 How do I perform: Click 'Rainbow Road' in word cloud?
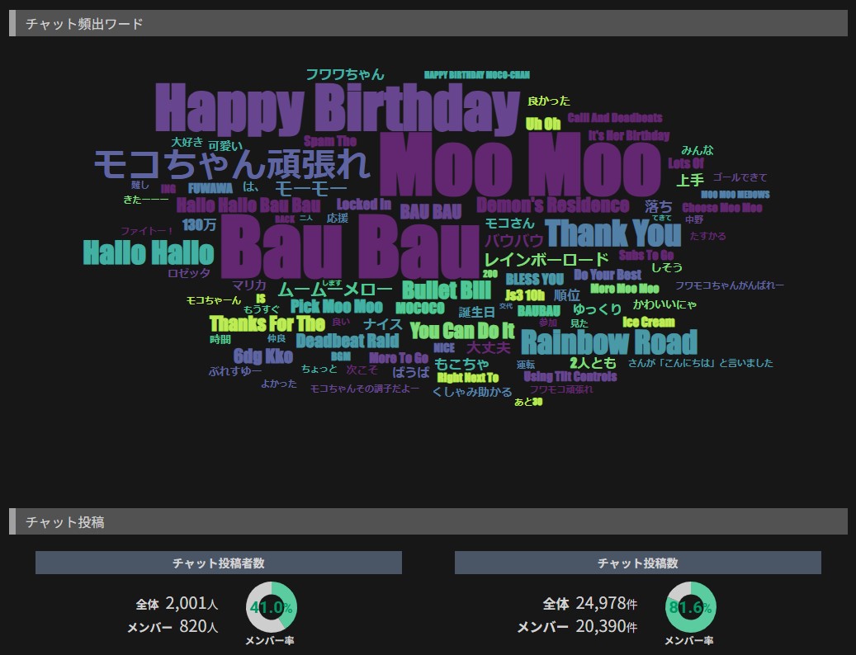[x=609, y=342]
